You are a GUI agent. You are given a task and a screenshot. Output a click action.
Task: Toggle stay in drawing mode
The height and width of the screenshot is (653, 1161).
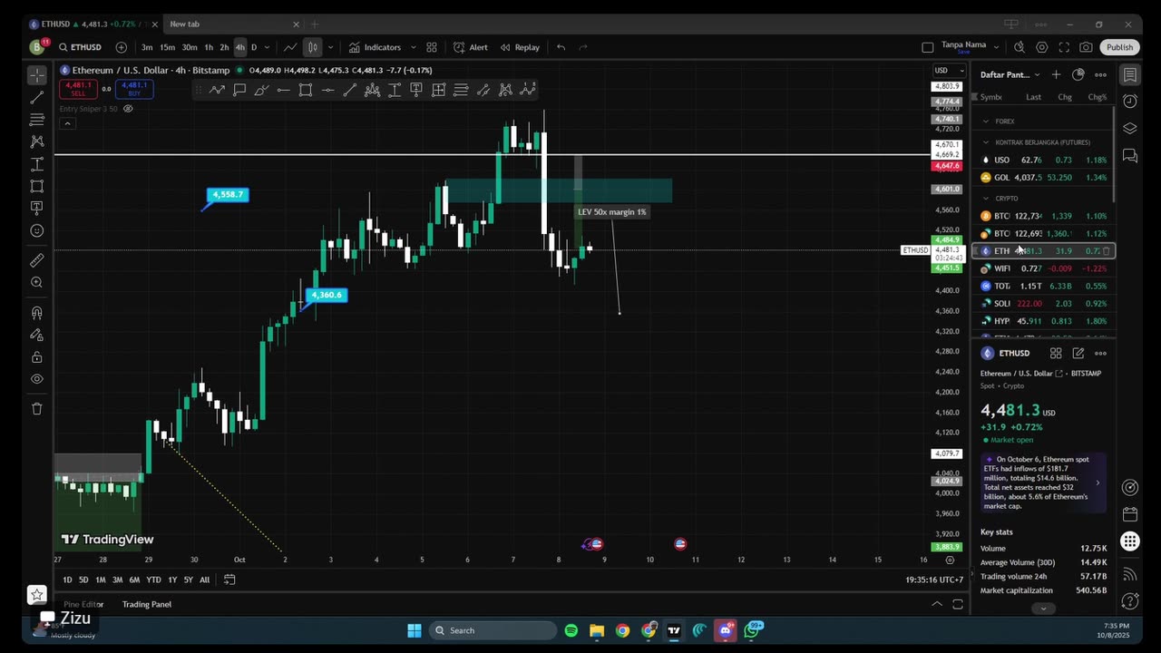click(x=37, y=335)
